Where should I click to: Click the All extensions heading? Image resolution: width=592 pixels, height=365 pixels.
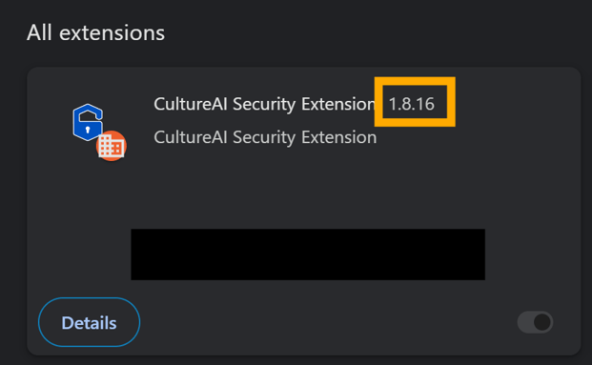coord(96,32)
